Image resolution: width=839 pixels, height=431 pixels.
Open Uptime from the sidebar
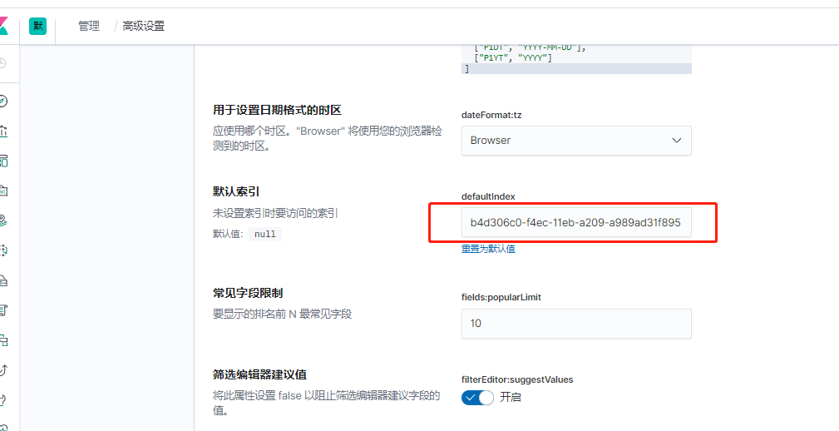click(3, 370)
